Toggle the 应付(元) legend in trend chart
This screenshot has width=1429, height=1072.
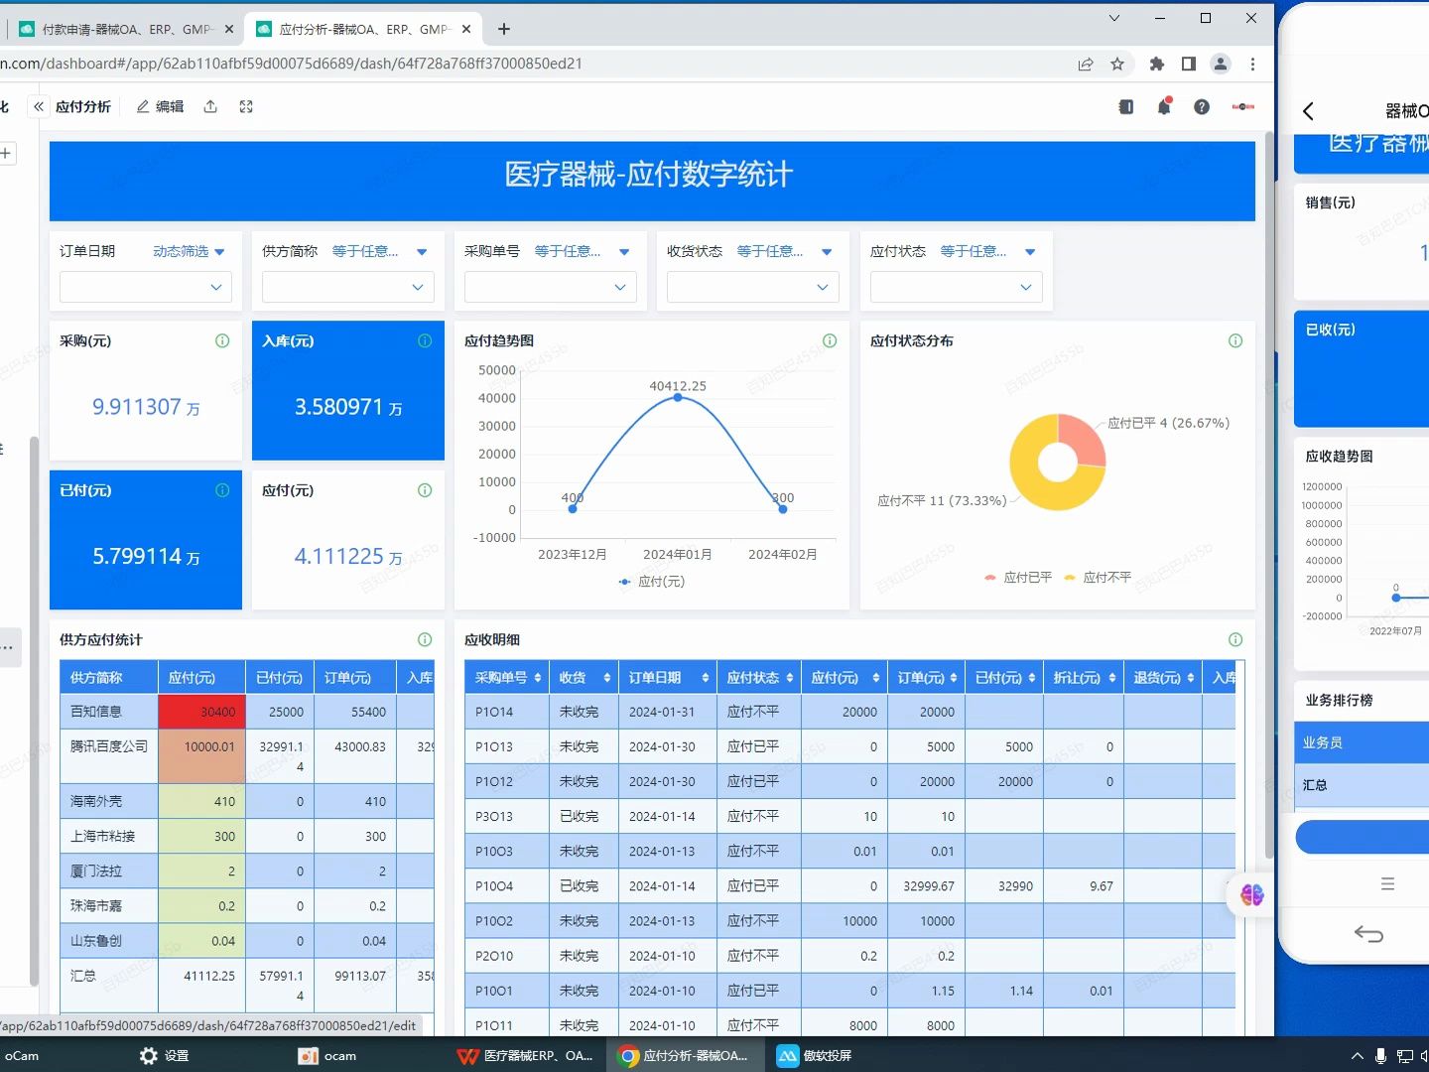(651, 582)
